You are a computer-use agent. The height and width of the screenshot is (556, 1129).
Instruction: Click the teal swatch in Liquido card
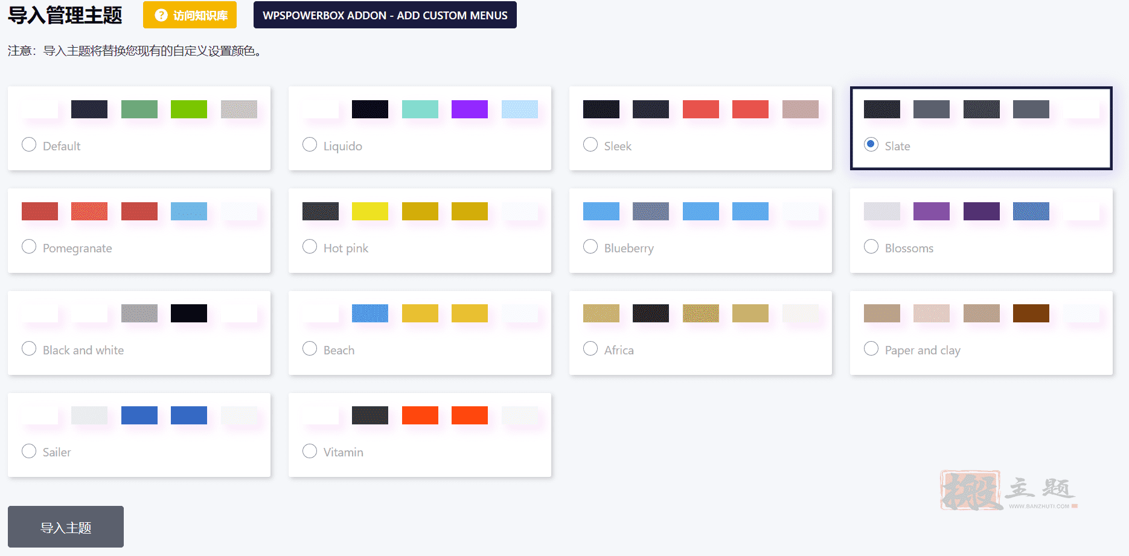click(x=420, y=109)
